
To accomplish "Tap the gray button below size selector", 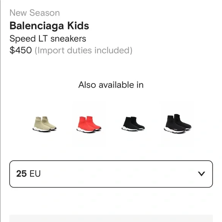I will (x=111, y=218).
